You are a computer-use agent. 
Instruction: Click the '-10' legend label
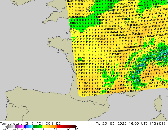(x=24, y=129)
